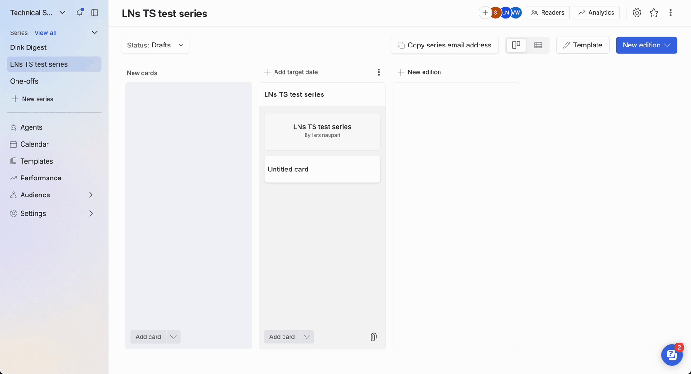Open the Untitled card
The image size is (691, 374).
(322, 169)
